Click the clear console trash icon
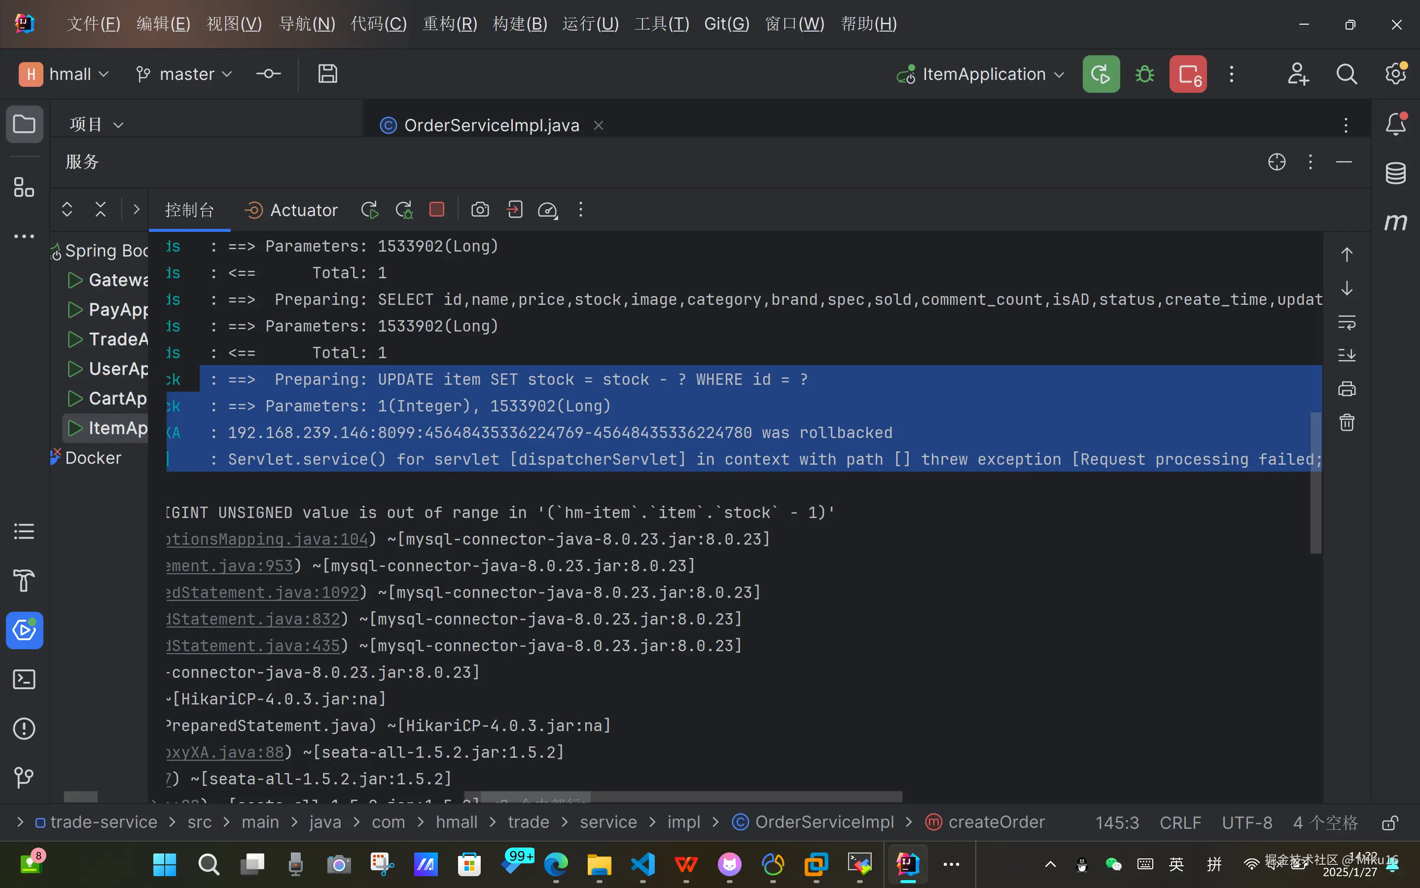 point(1347,422)
